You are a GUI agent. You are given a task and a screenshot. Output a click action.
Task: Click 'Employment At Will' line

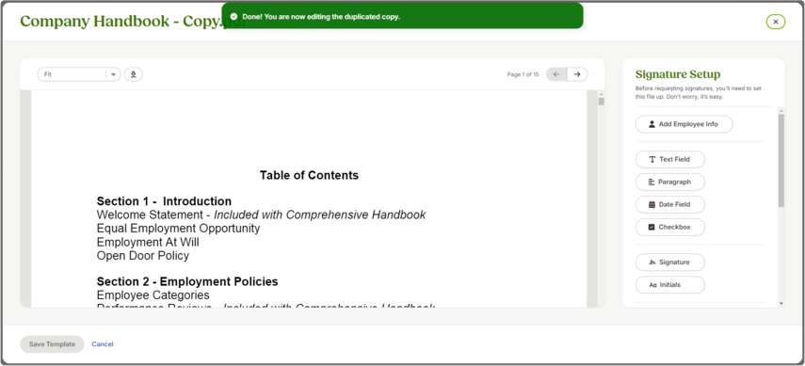pos(148,242)
